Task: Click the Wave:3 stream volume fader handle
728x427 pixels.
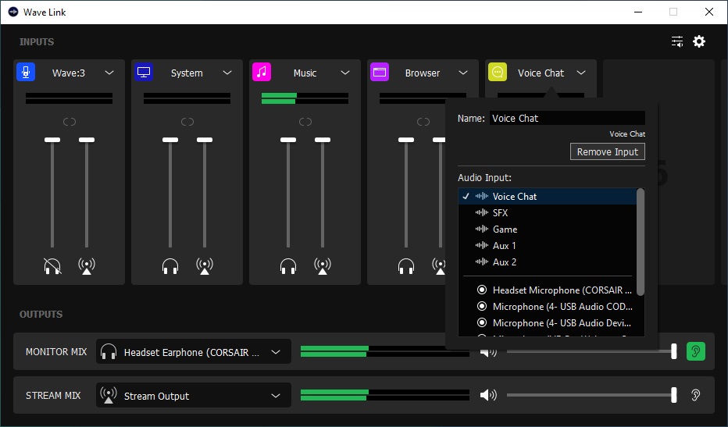Action: (87, 140)
